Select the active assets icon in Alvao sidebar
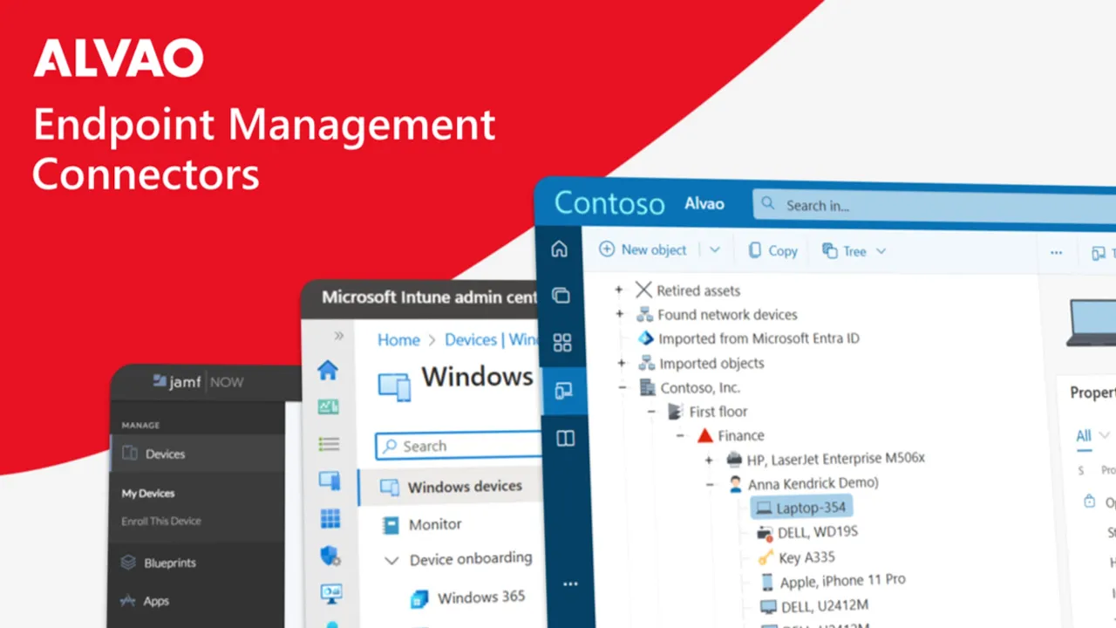The height and width of the screenshot is (628, 1116). click(563, 390)
